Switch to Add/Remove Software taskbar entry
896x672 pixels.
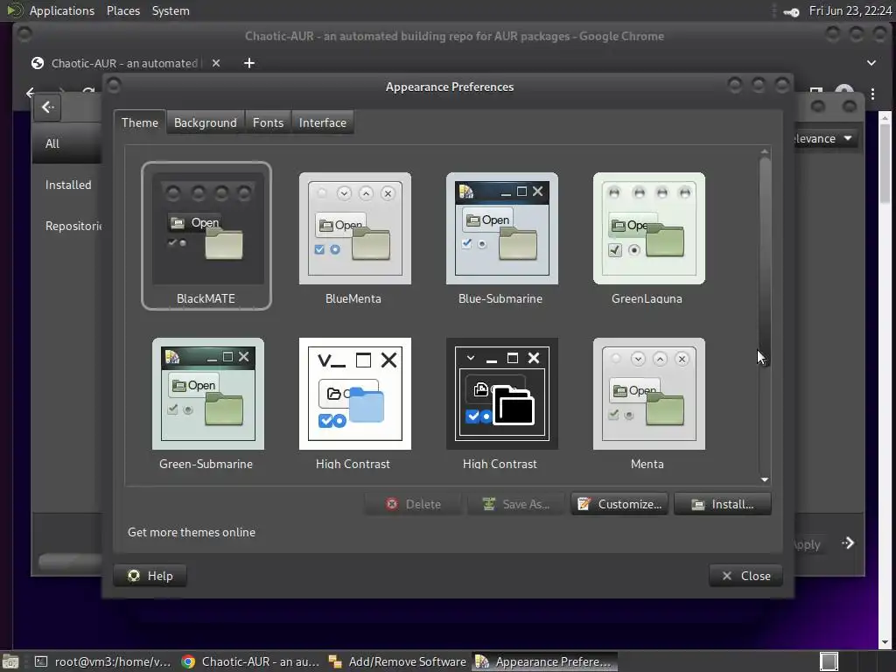[398, 661]
